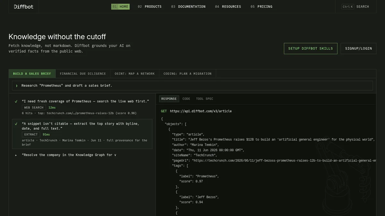Image resolution: width=385 pixels, height=216 pixels.
Task: Click the api.diffbot.com/v3/article URL
Action: click(201, 111)
